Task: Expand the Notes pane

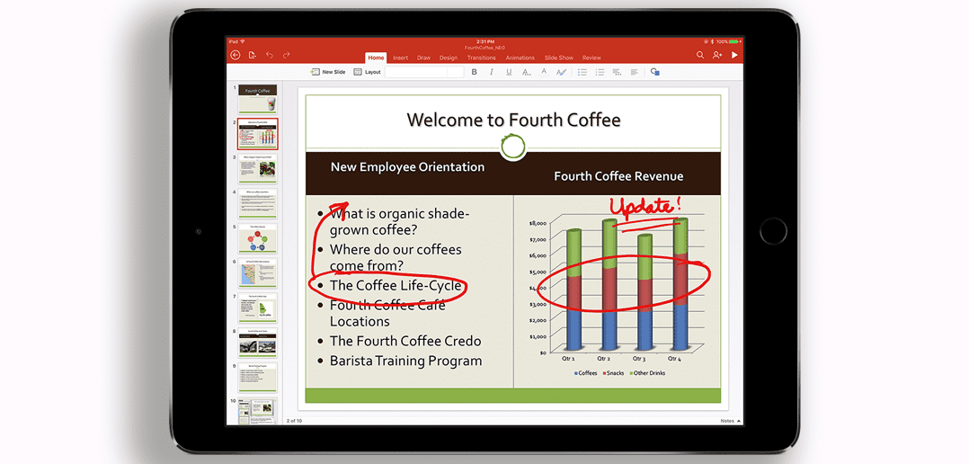Action: point(729,421)
